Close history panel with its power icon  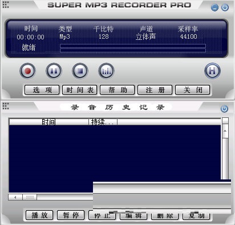pyautogui.click(x=224, y=109)
